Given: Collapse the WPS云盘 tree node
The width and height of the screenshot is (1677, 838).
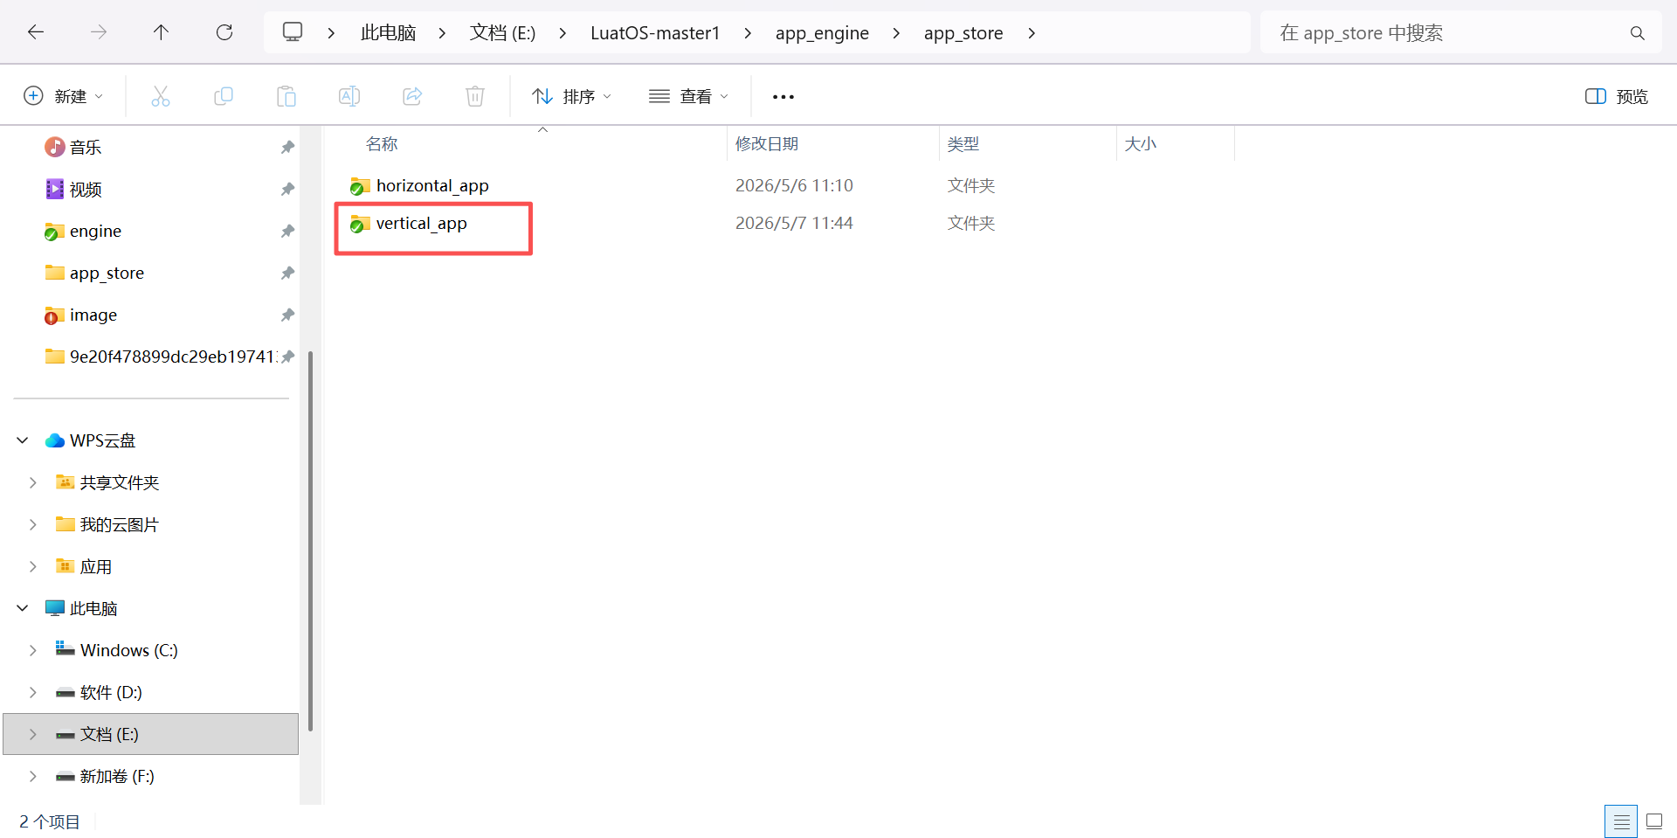Looking at the screenshot, I should tap(23, 440).
